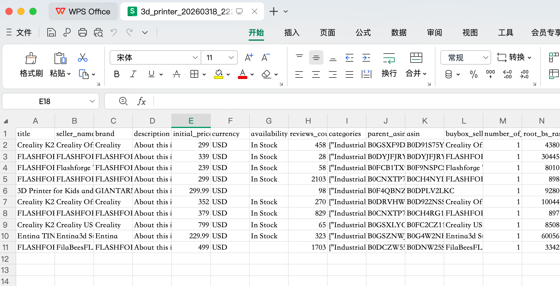Open Name Box dropdown arrow

[92, 101]
